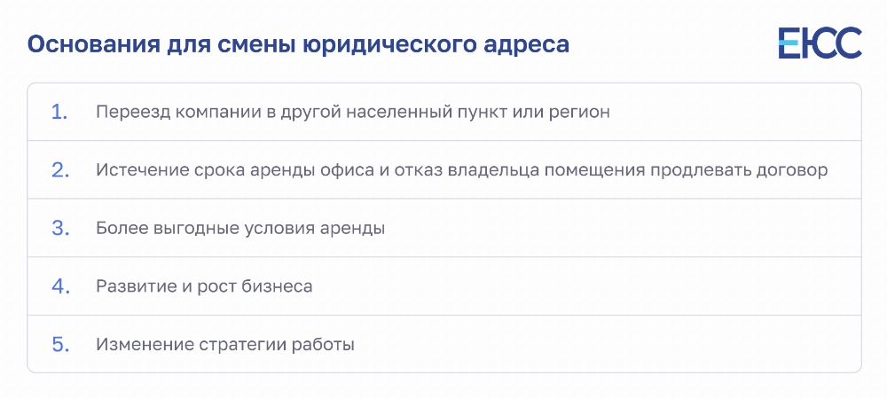The height and width of the screenshot is (399, 887).
Task: Select number 3 in the list
Action: (60, 229)
